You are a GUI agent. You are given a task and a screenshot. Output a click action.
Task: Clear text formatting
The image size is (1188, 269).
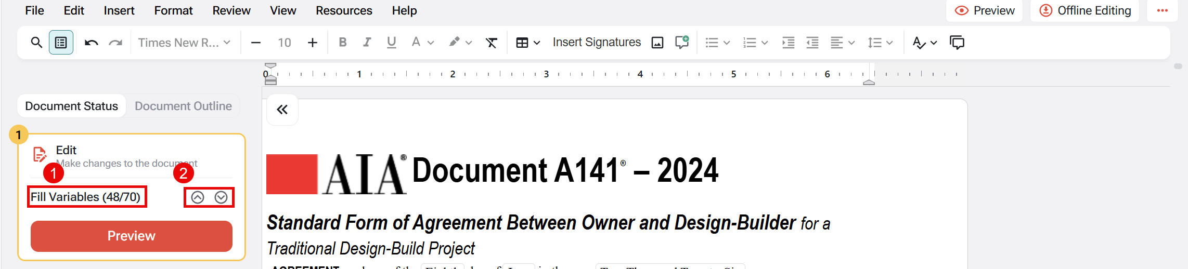tap(492, 43)
